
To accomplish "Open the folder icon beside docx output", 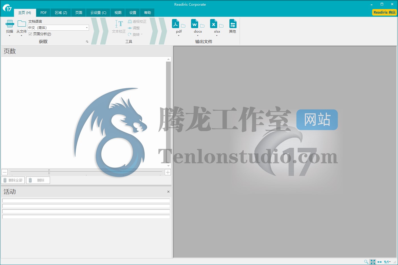I will [x=202, y=26].
